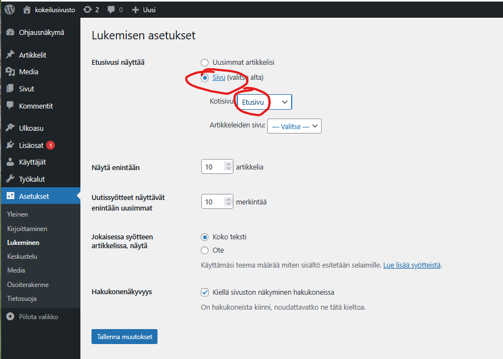Open the Artikkelit menu
Viewport: 503px width, 359px height.
(40, 55)
